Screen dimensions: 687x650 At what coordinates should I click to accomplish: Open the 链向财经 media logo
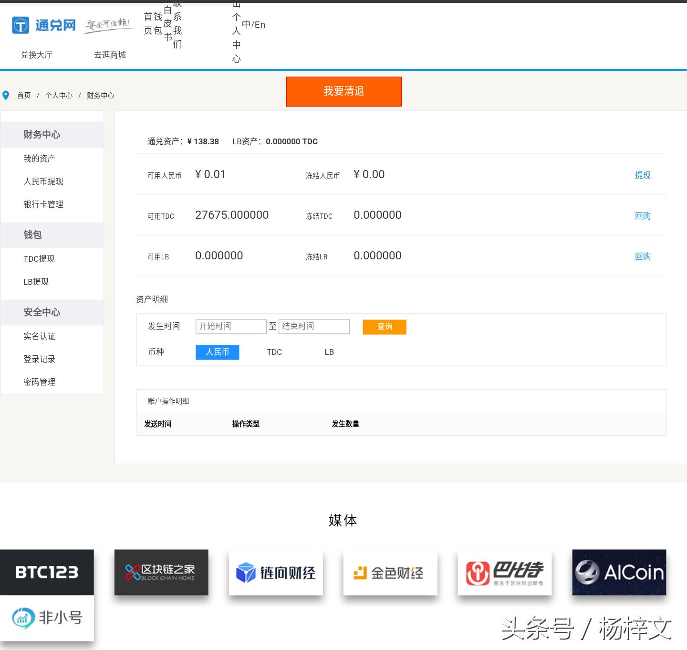(x=276, y=572)
